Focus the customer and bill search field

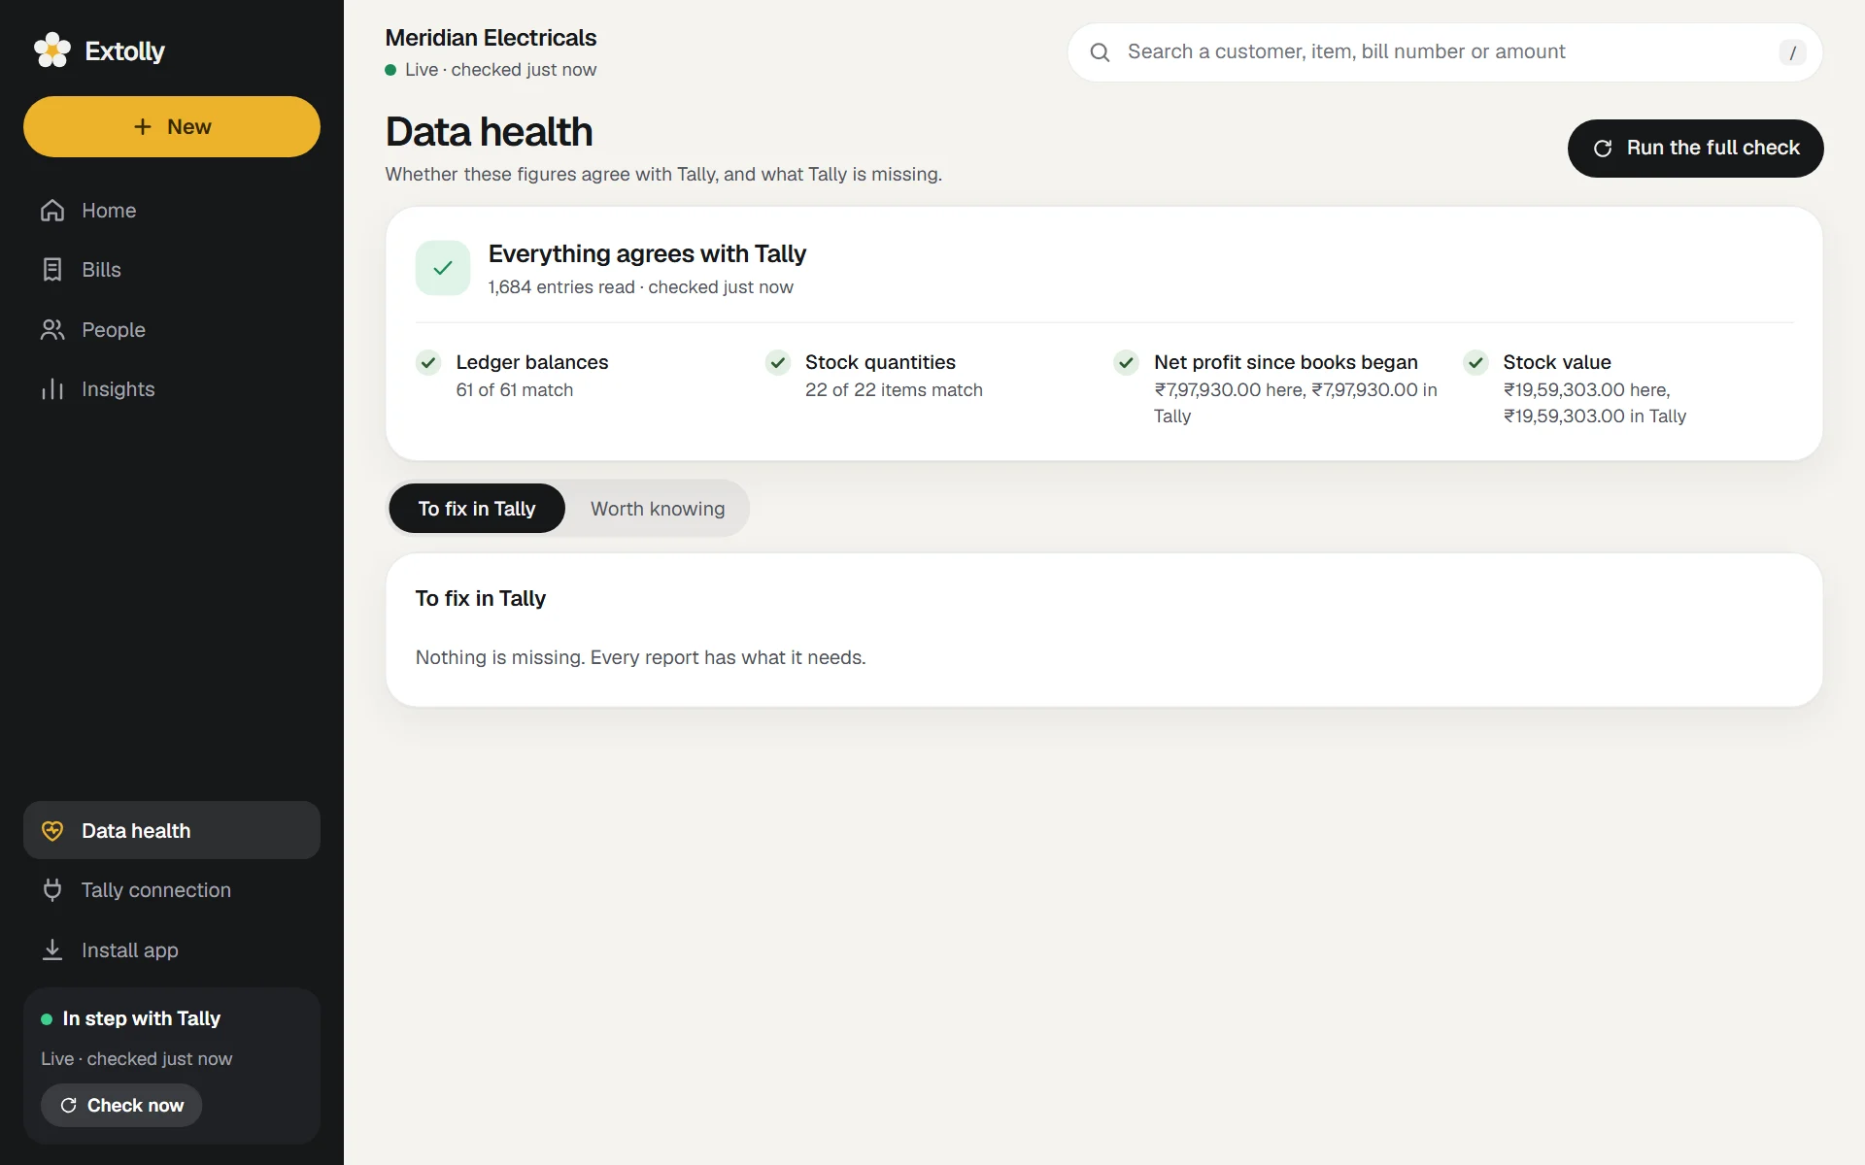coord(1444,52)
